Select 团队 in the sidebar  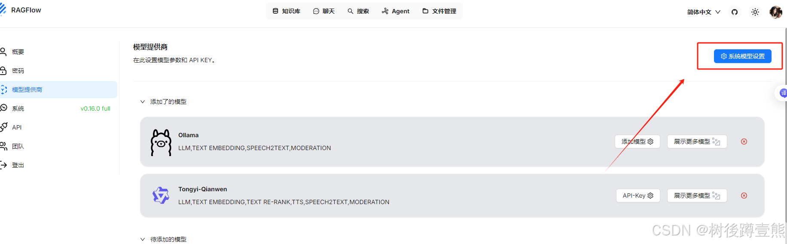(58, 146)
